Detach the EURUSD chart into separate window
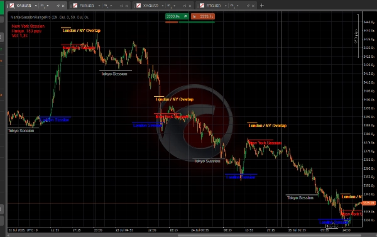 tap(121, 6)
